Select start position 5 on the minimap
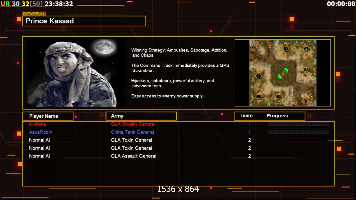Screen dimensions: 356x200 pyautogui.click(x=306, y=70)
